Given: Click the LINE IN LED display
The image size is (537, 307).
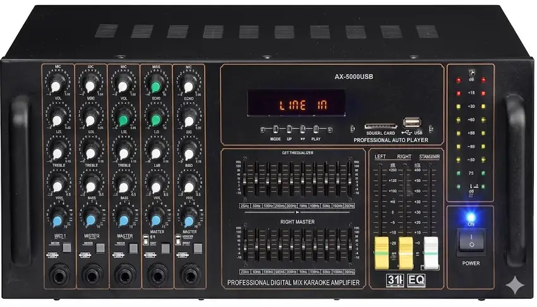Looking at the screenshot, I should tap(296, 103).
